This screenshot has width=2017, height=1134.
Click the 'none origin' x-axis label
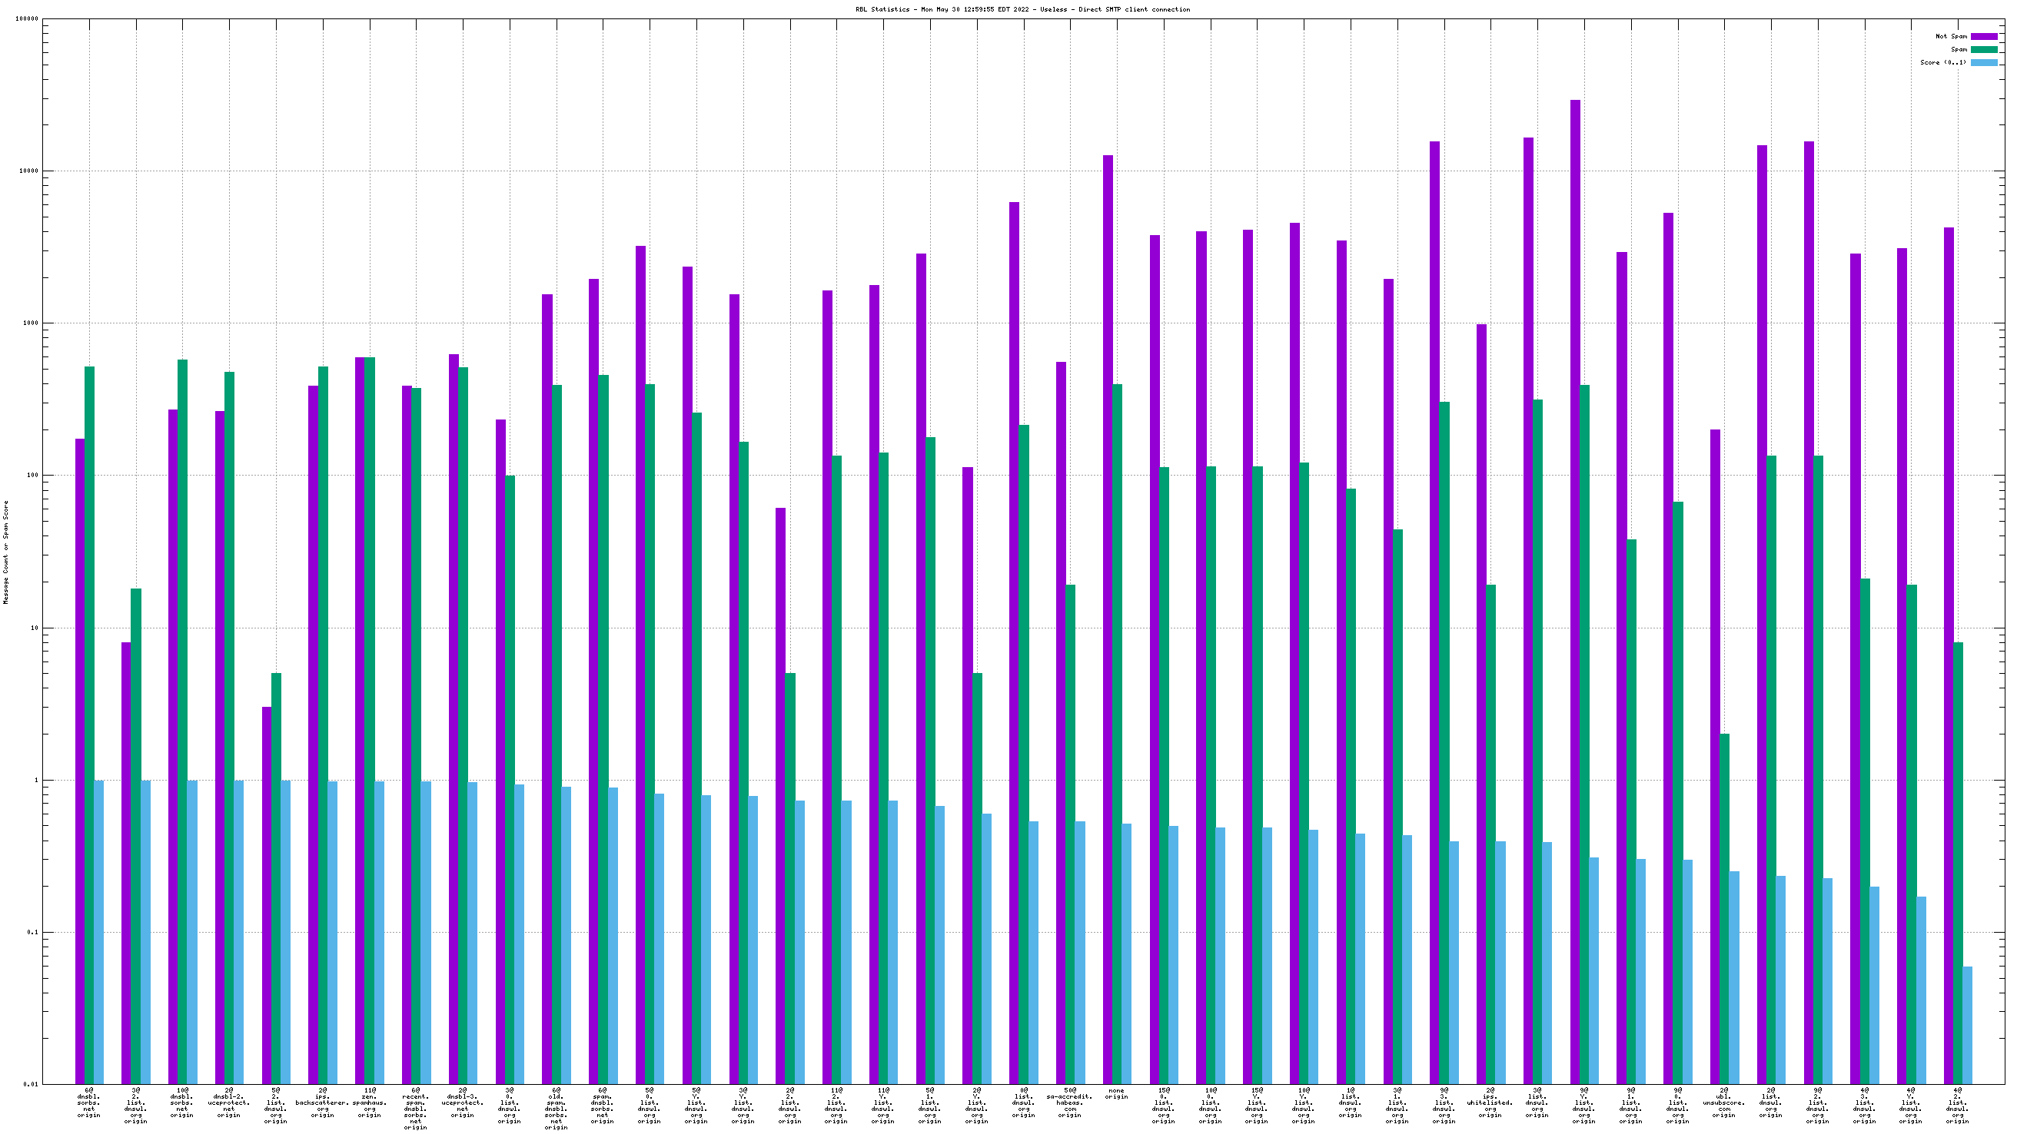[1117, 1093]
